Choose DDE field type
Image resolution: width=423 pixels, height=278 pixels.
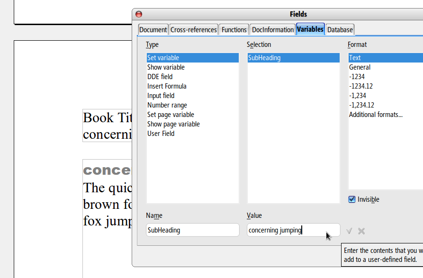(160, 77)
